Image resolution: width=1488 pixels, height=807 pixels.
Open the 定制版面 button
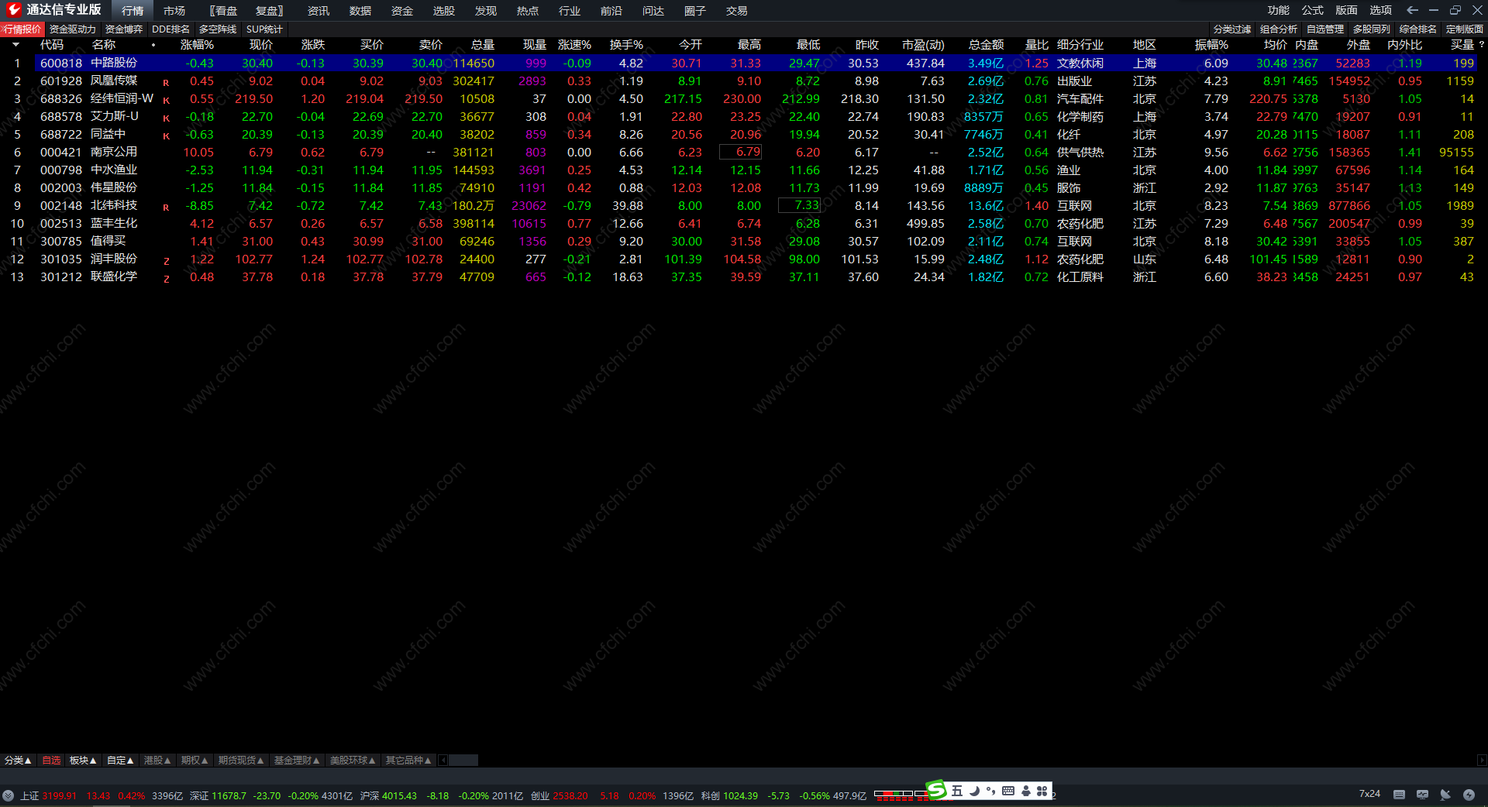point(1465,29)
